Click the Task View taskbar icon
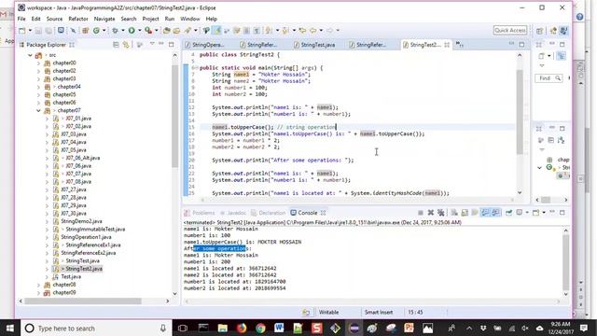This screenshot has height=336, width=597. tap(183, 328)
